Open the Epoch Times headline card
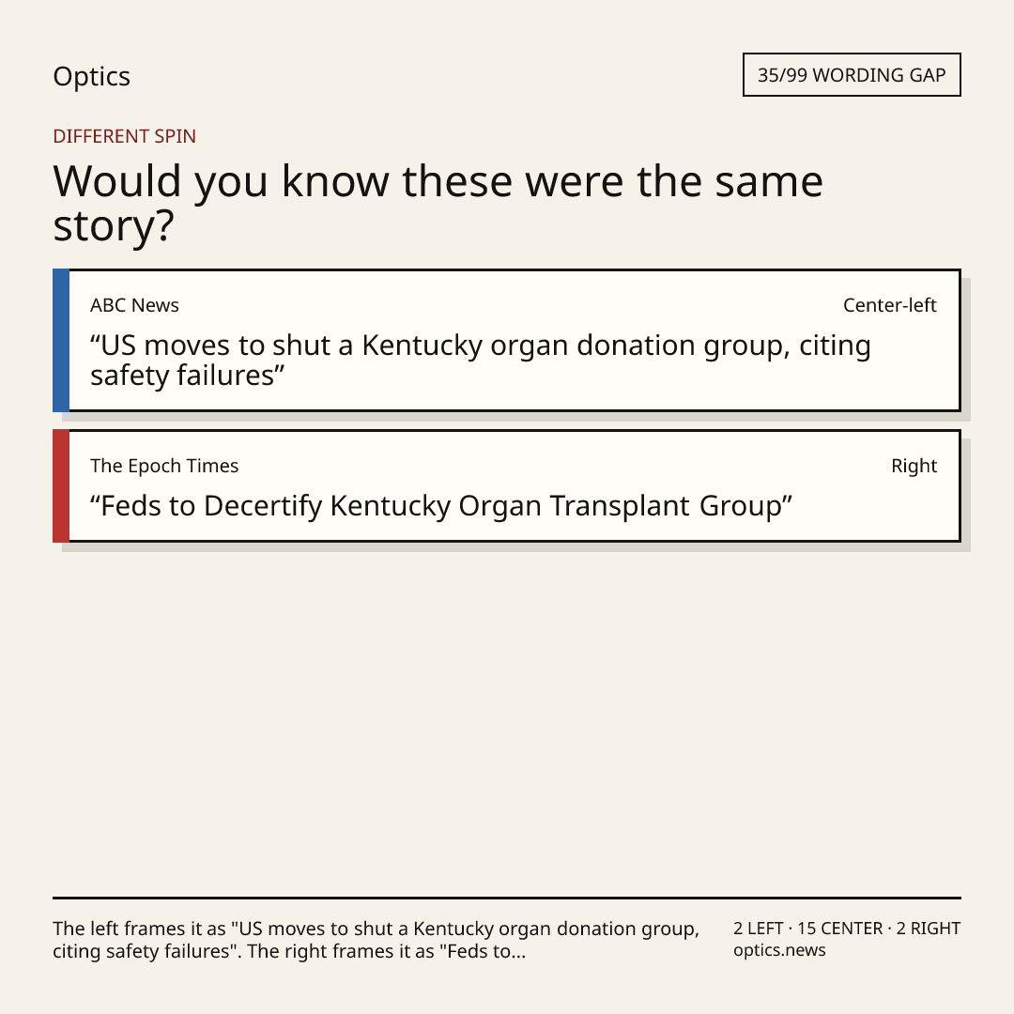Image resolution: width=1014 pixels, height=1014 pixels. pyautogui.click(x=507, y=485)
